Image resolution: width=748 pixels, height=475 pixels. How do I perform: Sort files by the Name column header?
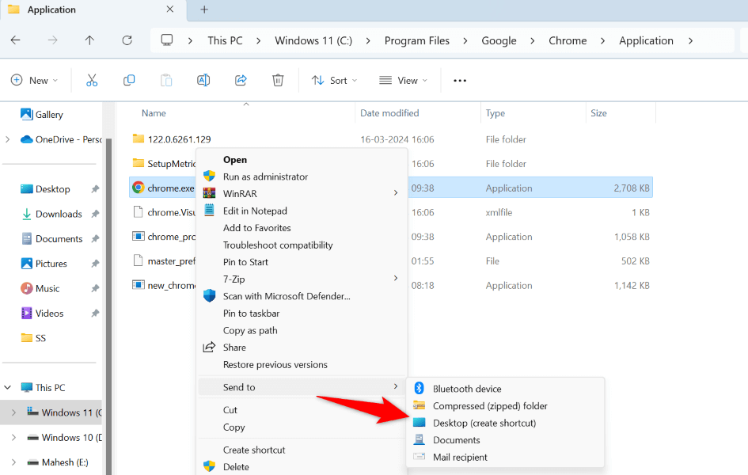pos(153,113)
